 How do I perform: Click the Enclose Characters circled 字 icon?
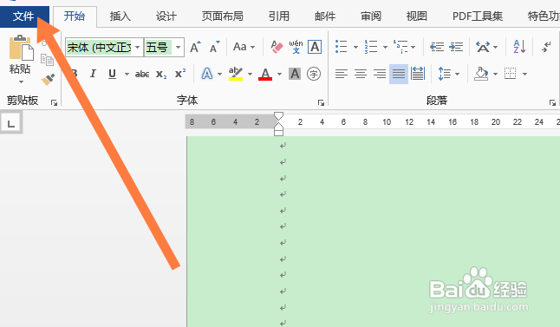314,74
